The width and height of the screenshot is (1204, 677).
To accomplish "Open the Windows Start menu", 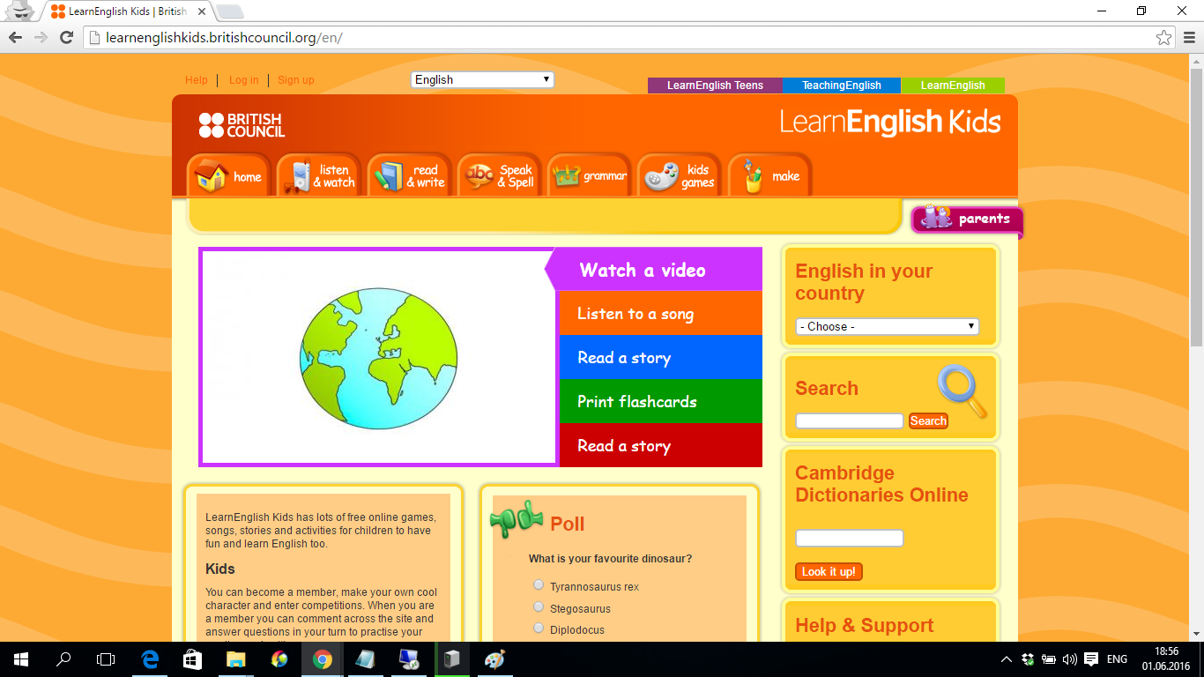I will (x=21, y=659).
